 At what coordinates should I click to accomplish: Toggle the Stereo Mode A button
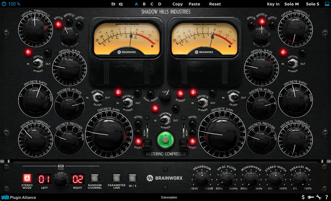pyautogui.click(x=27, y=178)
